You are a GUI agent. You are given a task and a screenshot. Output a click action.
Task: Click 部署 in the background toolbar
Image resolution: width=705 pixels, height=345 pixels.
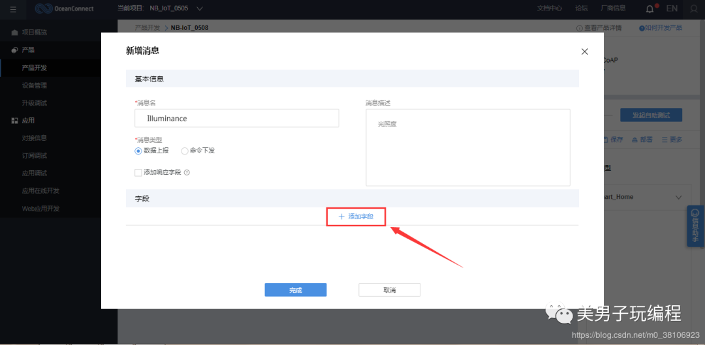pyautogui.click(x=642, y=140)
